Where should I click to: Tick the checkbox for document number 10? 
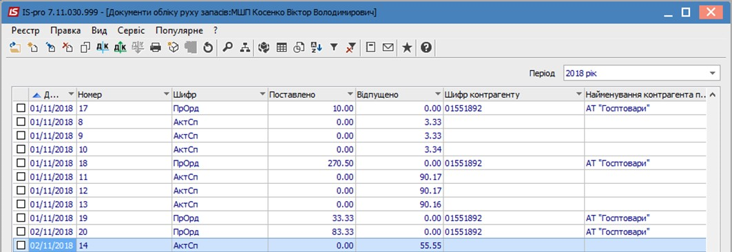tap(21, 149)
